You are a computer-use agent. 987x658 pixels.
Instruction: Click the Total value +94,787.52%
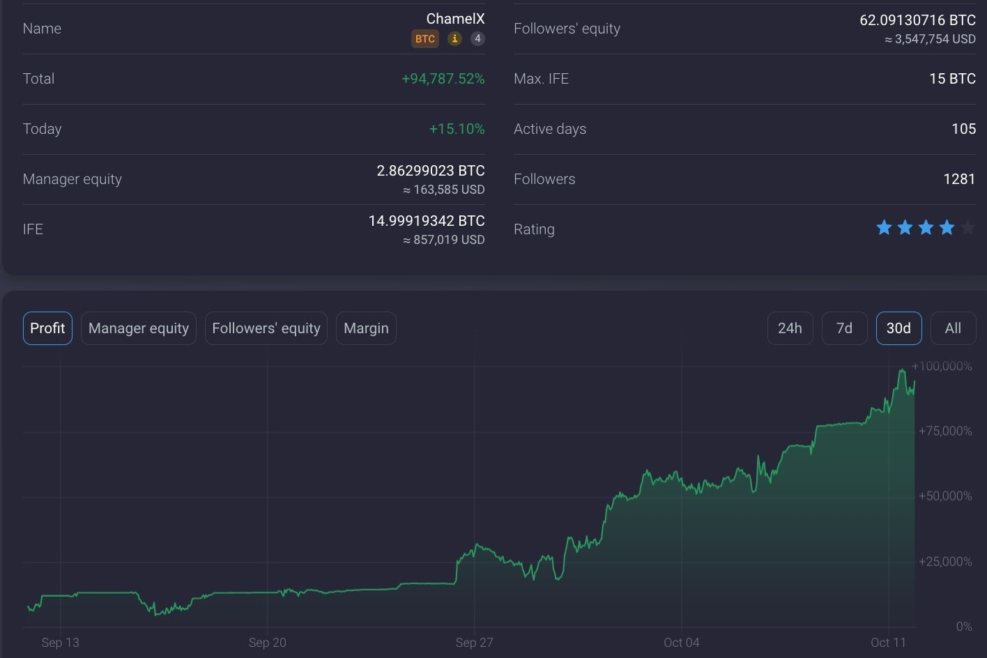pos(443,79)
